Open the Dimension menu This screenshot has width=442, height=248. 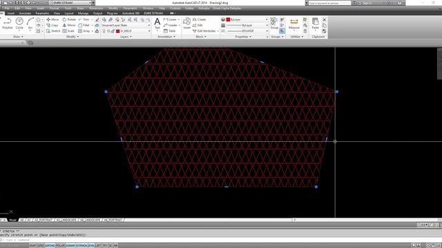[x=96, y=8]
